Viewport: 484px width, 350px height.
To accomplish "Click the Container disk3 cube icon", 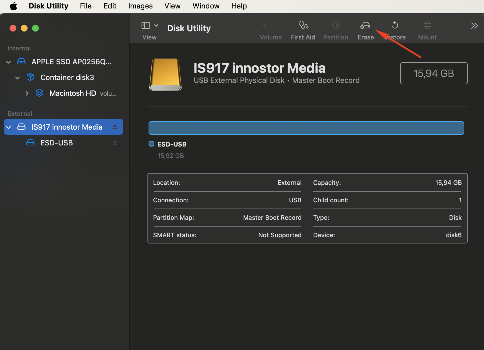I will pyautogui.click(x=30, y=77).
